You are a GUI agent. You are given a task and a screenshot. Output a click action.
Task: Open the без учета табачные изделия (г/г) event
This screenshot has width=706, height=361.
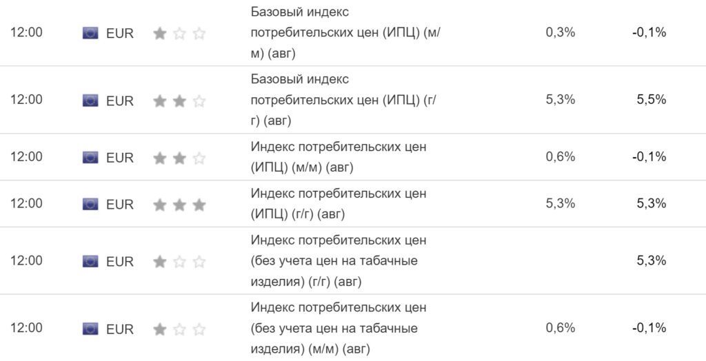click(x=338, y=260)
